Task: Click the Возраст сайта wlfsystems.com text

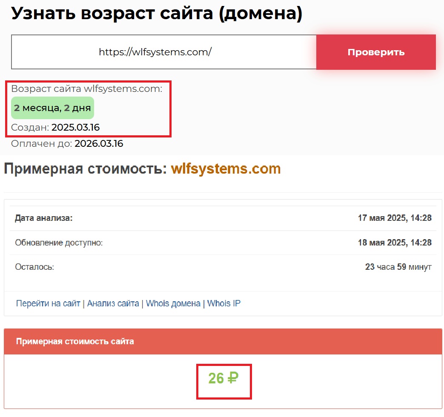Action: (x=87, y=89)
